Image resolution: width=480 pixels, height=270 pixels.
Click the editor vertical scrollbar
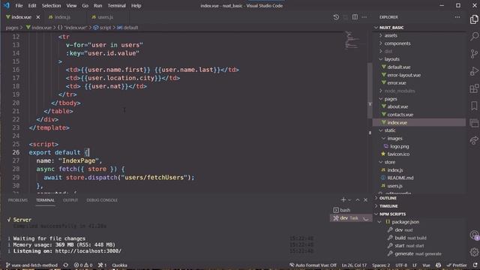pyautogui.click(x=370, y=91)
